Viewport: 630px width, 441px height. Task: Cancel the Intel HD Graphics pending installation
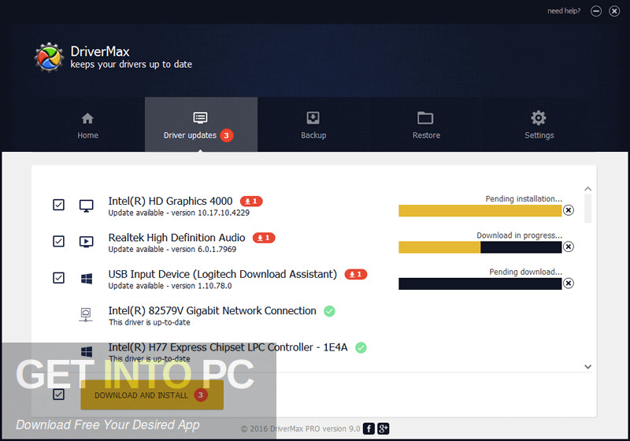click(568, 210)
